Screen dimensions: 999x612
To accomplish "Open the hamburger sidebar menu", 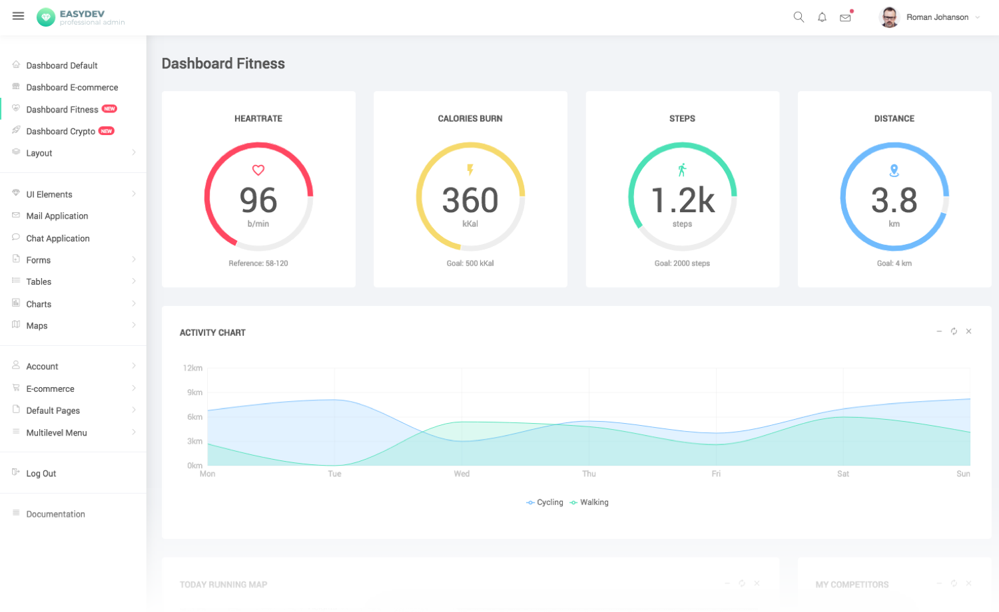I will [x=18, y=16].
